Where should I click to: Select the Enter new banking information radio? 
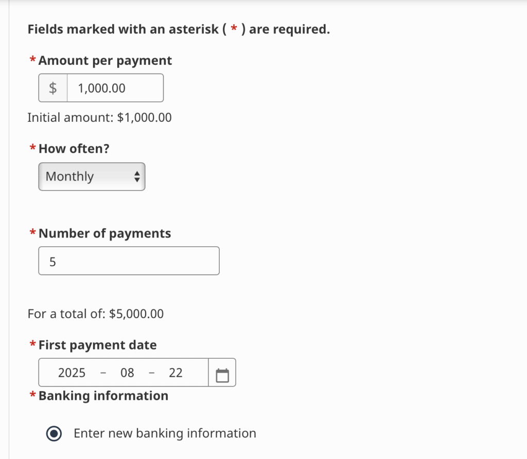[54, 434]
